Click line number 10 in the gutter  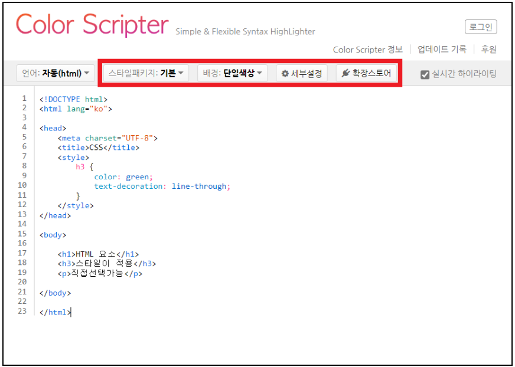[x=22, y=185]
